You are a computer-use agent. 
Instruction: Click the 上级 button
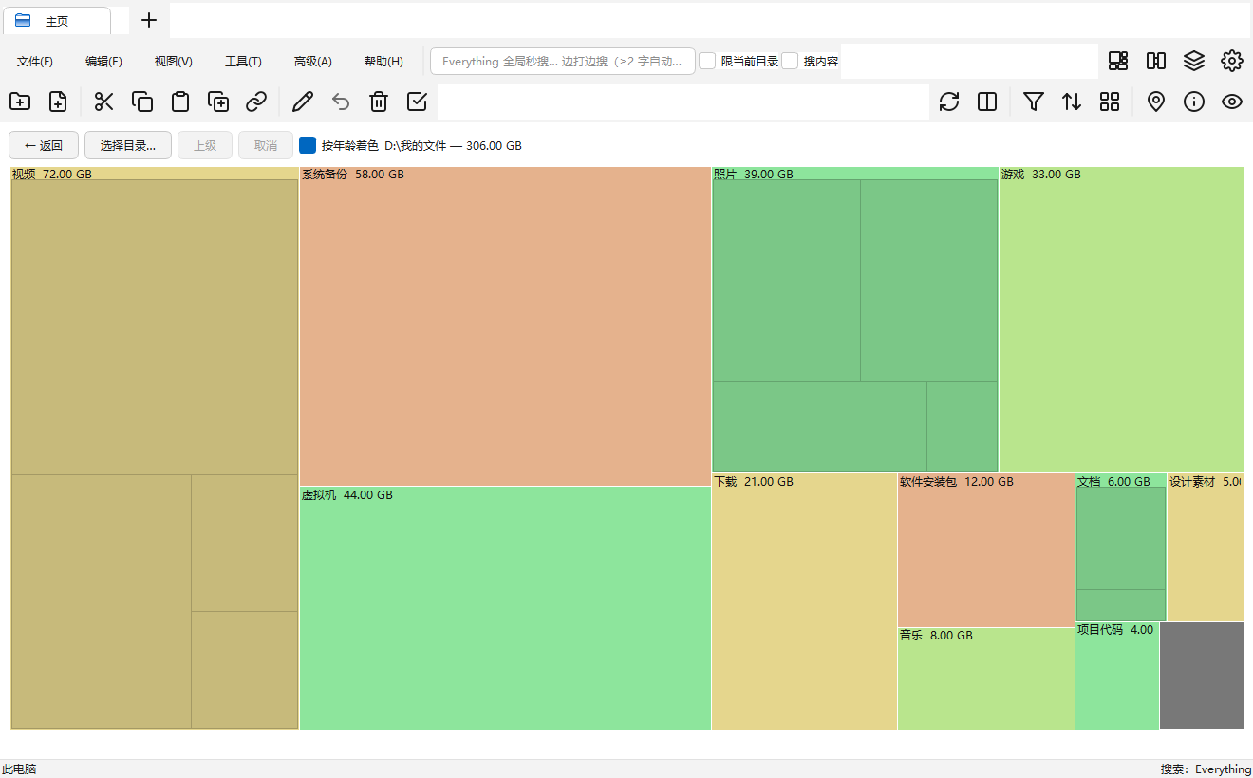point(205,145)
